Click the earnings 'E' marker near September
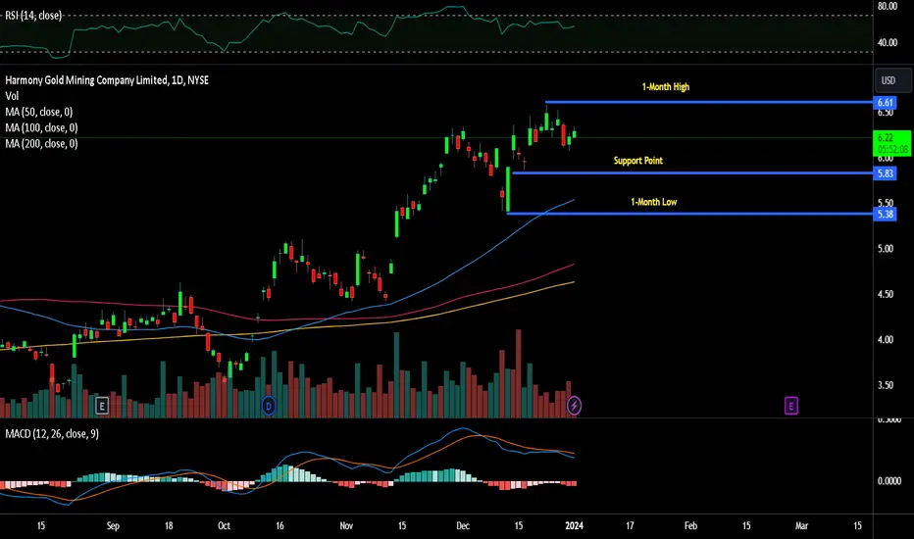This screenshot has height=539, width=914. pyautogui.click(x=101, y=406)
